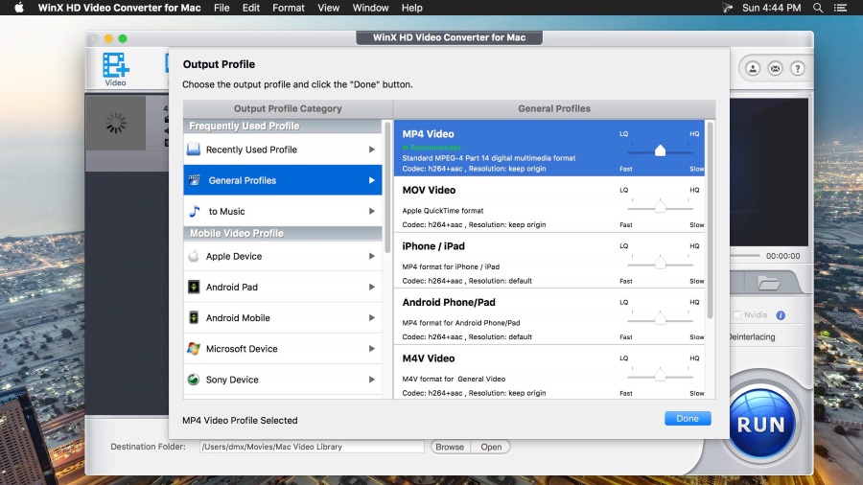Screen dimensions: 863x485
Task: Click the General Profiles clapperboard icon
Action: 194,180
